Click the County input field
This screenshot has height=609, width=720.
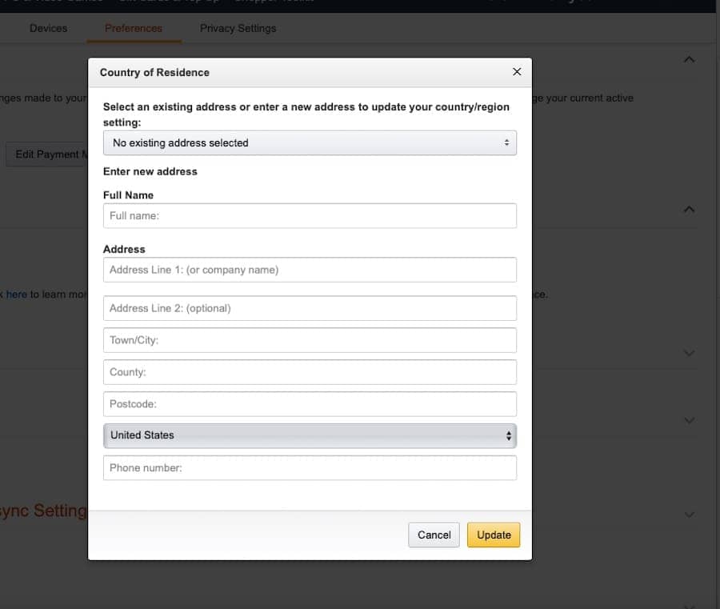click(x=310, y=372)
